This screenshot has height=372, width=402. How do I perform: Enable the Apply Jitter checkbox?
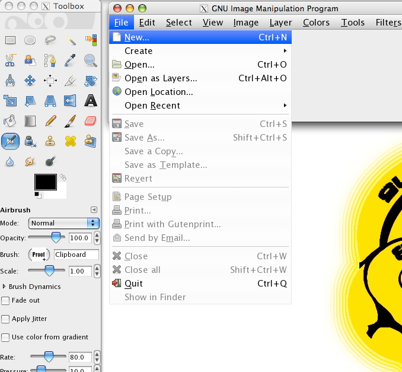point(5,319)
